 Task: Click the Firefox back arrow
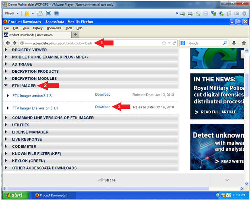pyautogui.click(x=7, y=43)
